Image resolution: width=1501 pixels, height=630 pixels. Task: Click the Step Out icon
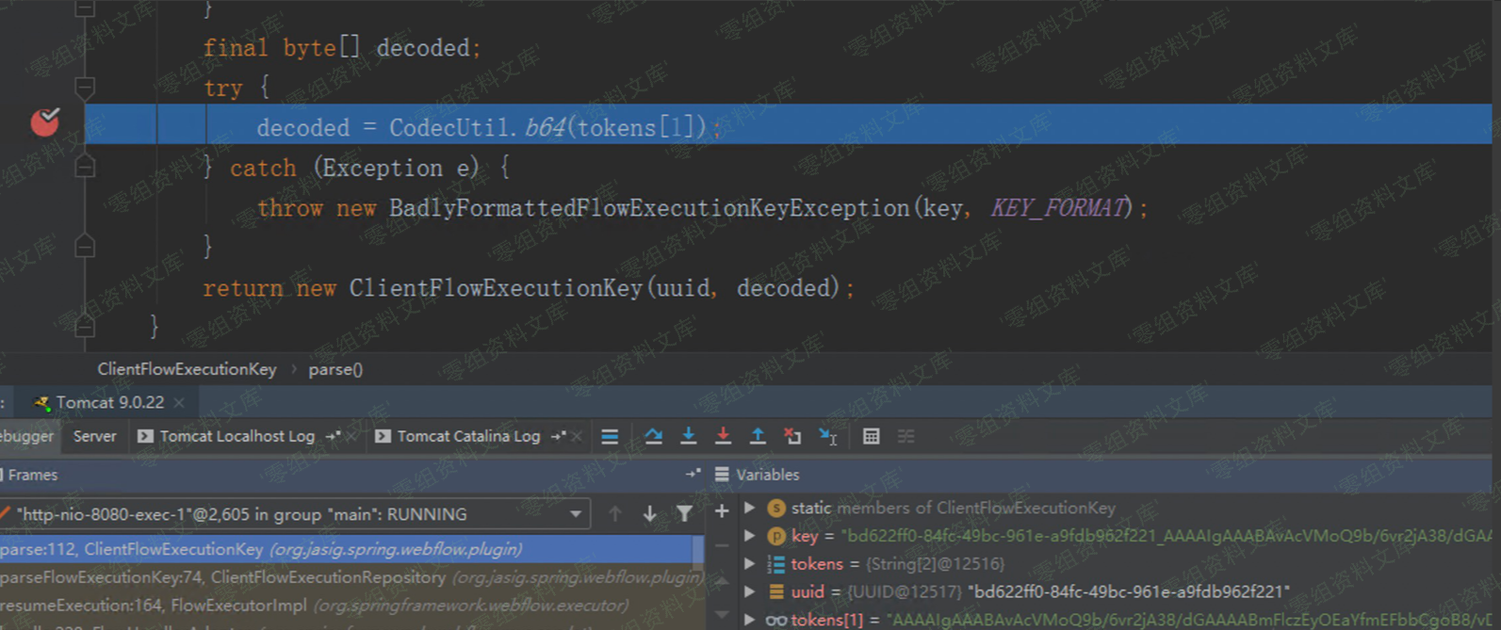(758, 436)
